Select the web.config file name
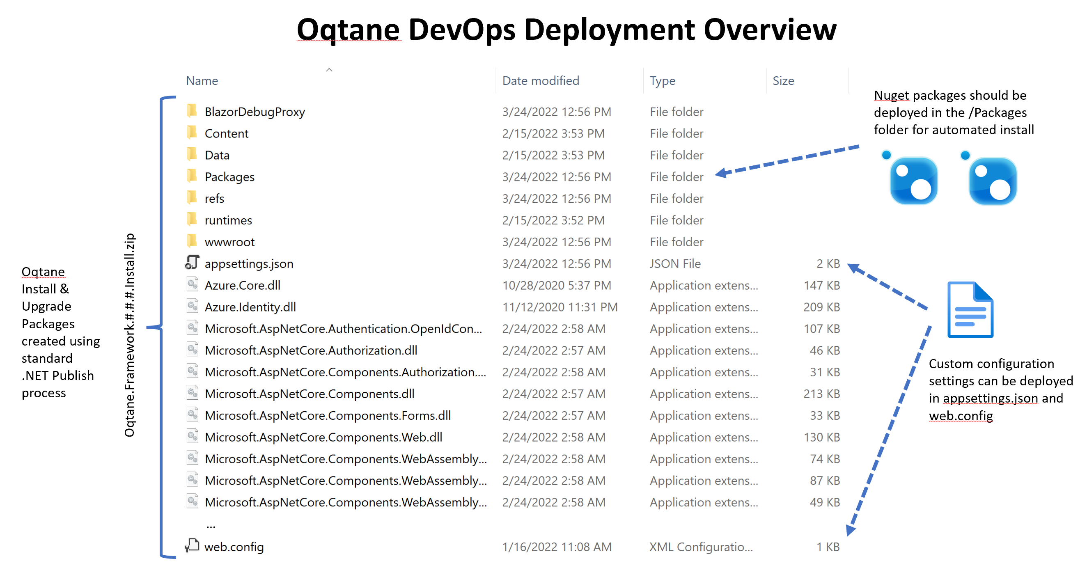1087x586 pixels. click(x=234, y=547)
